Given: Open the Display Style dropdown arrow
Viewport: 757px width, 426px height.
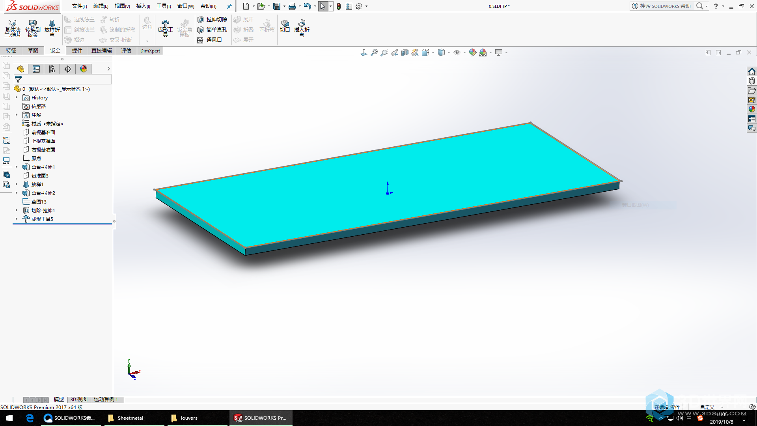Looking at the screenshot, I should [449, 52].
